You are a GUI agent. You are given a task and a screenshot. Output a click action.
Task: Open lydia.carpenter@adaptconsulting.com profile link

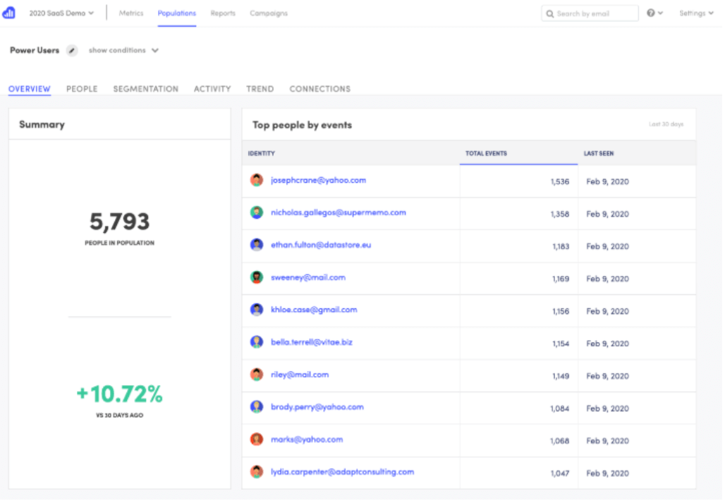[342, 472]
